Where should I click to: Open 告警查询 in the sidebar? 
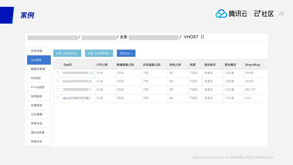click(39, 105)
